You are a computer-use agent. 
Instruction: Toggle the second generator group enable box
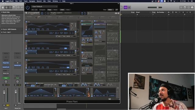(x=26, y=41)
